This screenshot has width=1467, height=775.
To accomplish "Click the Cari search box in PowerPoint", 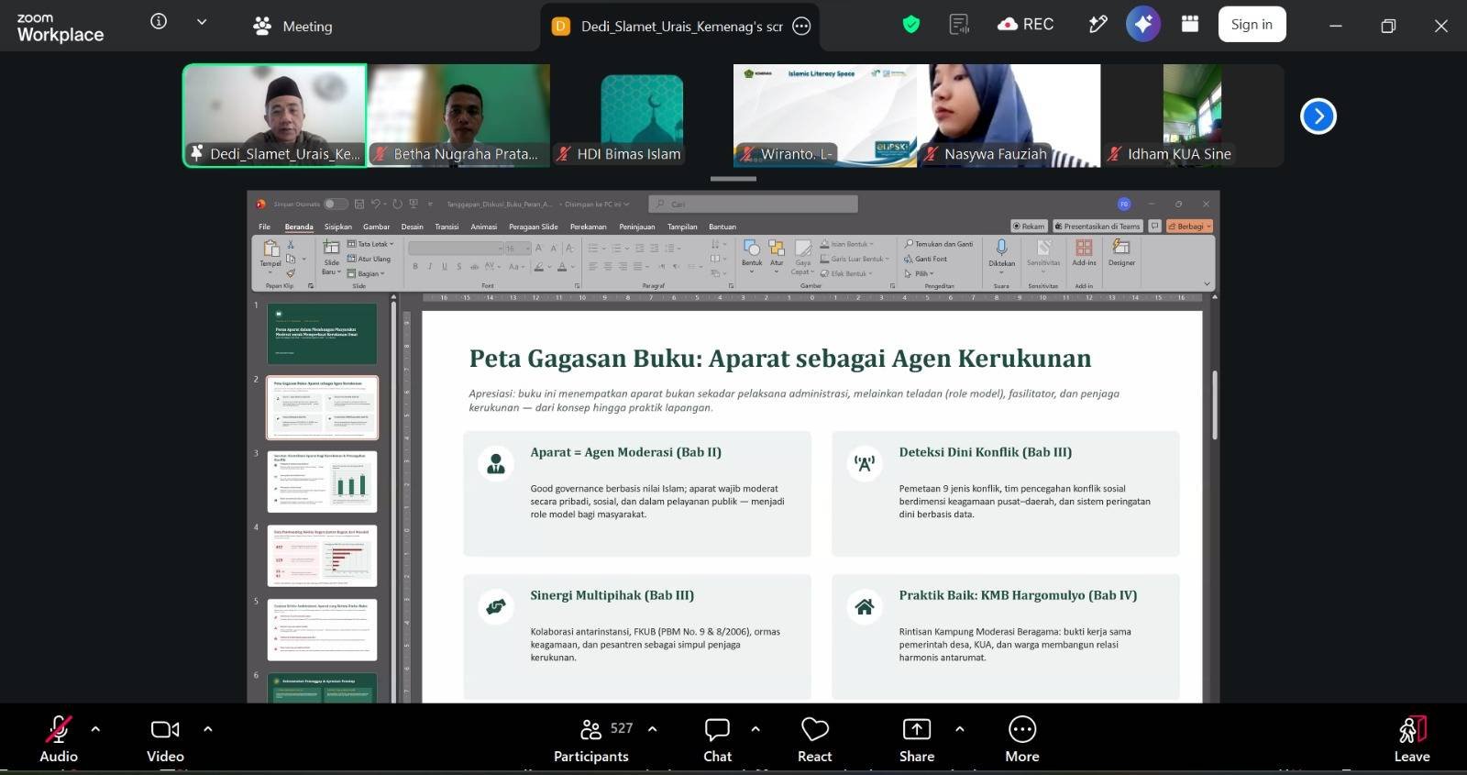I will click(x=754, y=204).
